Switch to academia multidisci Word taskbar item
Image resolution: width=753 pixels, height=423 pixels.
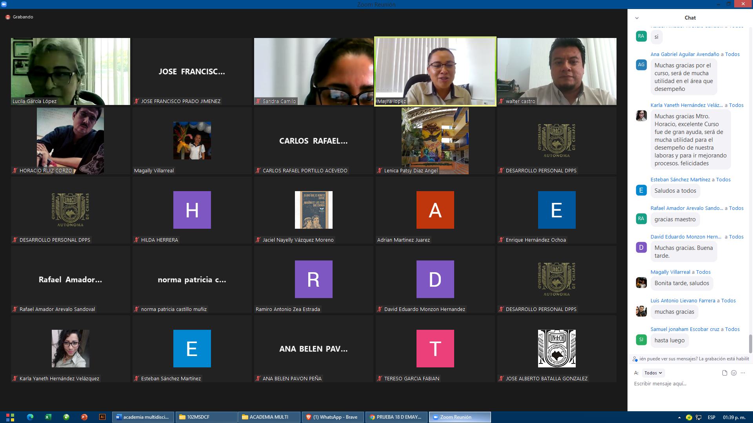tap(143, 417)
